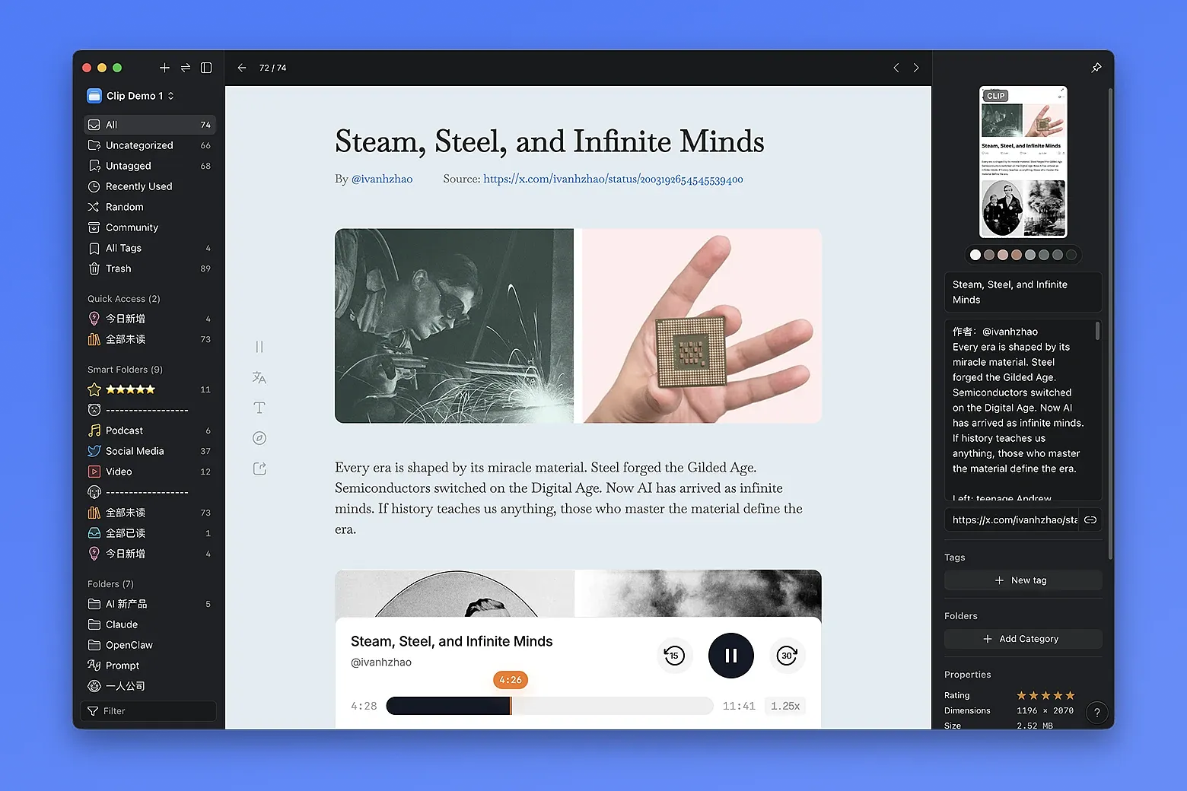
Task: Click the New tag button
Action: pos(1023,580)
